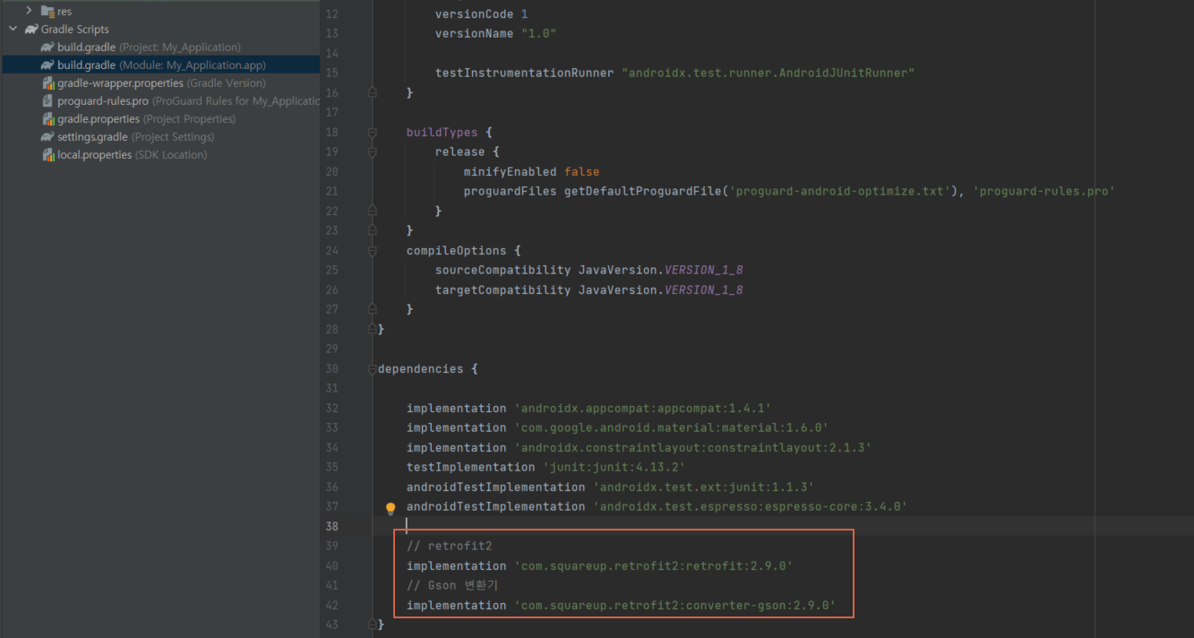Click the espresso-core:3.4.0 dependency string
The height and width of the screenshot is (638, 1194).
(750, 506)
